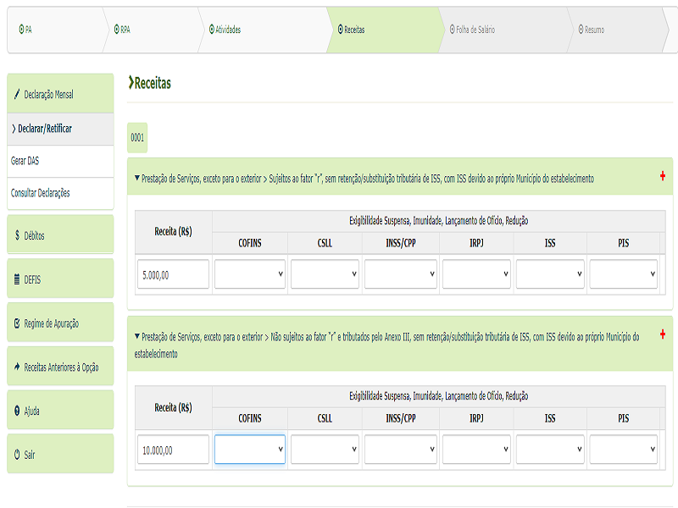Open Gerar DAS link in sidebar

tap(25, 161)
